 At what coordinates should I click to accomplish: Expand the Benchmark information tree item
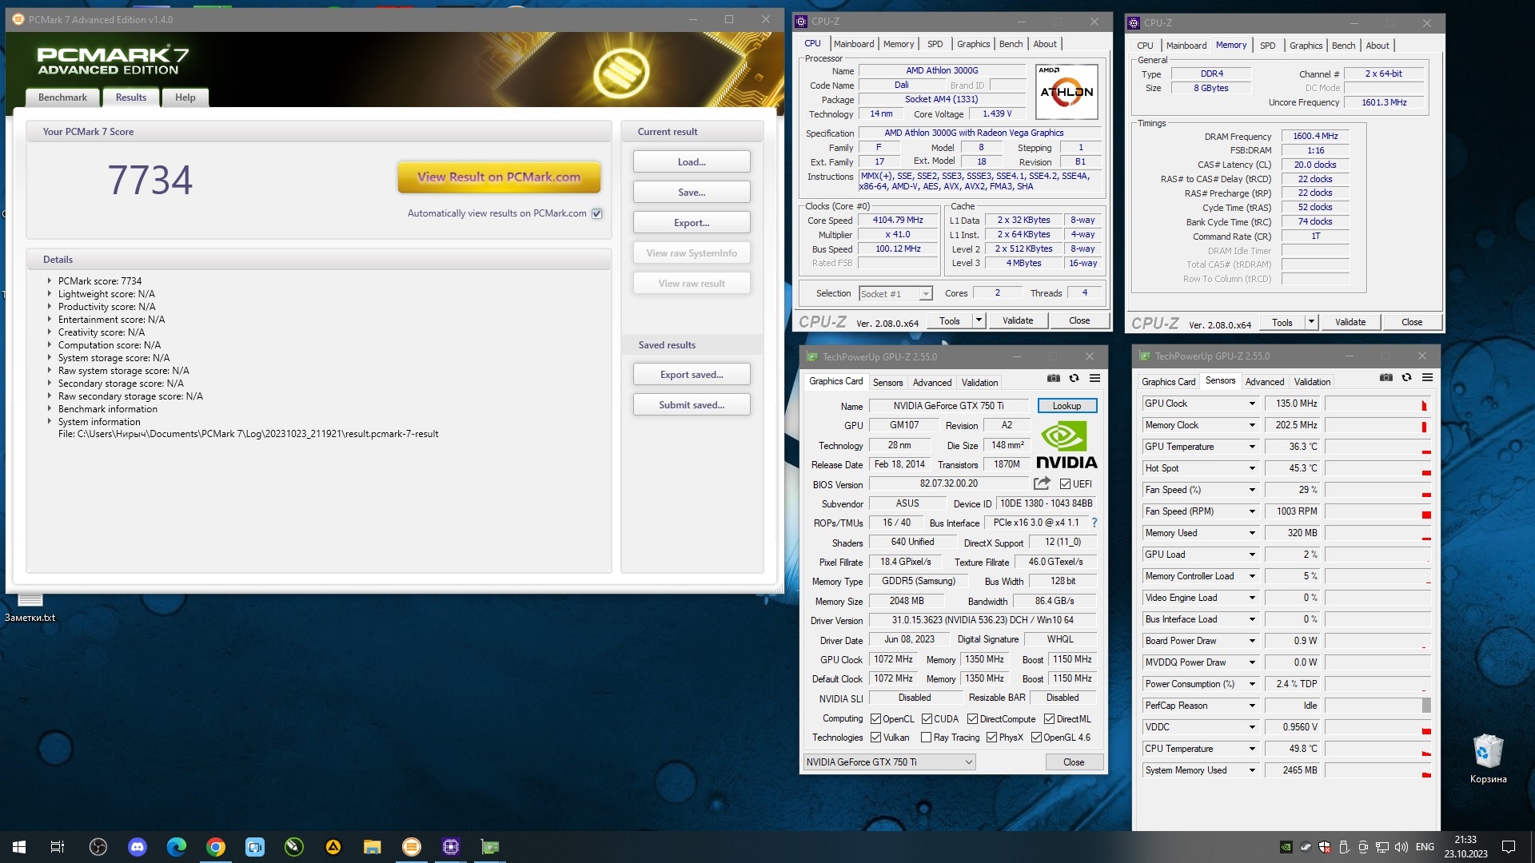click(50, 409)
